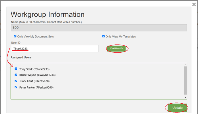Uncheck the Peter Parker checkbox
Image resolution: width=198 pixels, height=114 pixels.
[16, 87]
